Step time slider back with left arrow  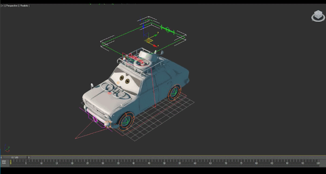[x=1, y=157]
